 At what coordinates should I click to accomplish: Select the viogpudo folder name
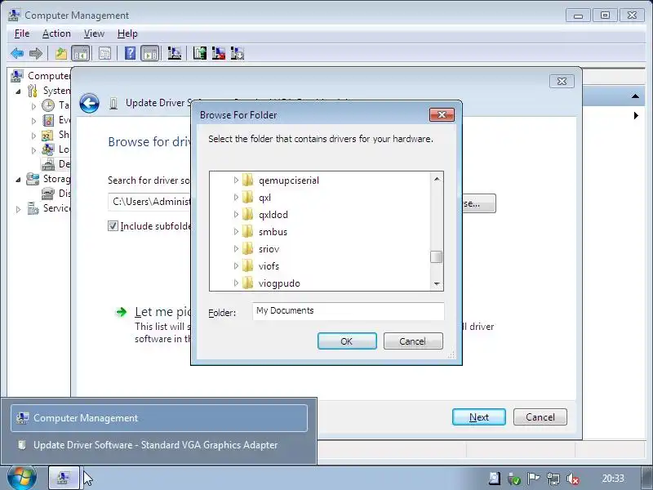(279, 283)
